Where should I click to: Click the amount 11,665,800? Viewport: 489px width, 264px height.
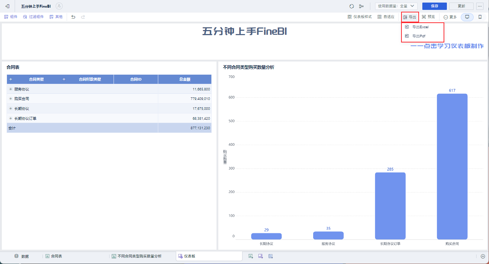click(201, 89)
